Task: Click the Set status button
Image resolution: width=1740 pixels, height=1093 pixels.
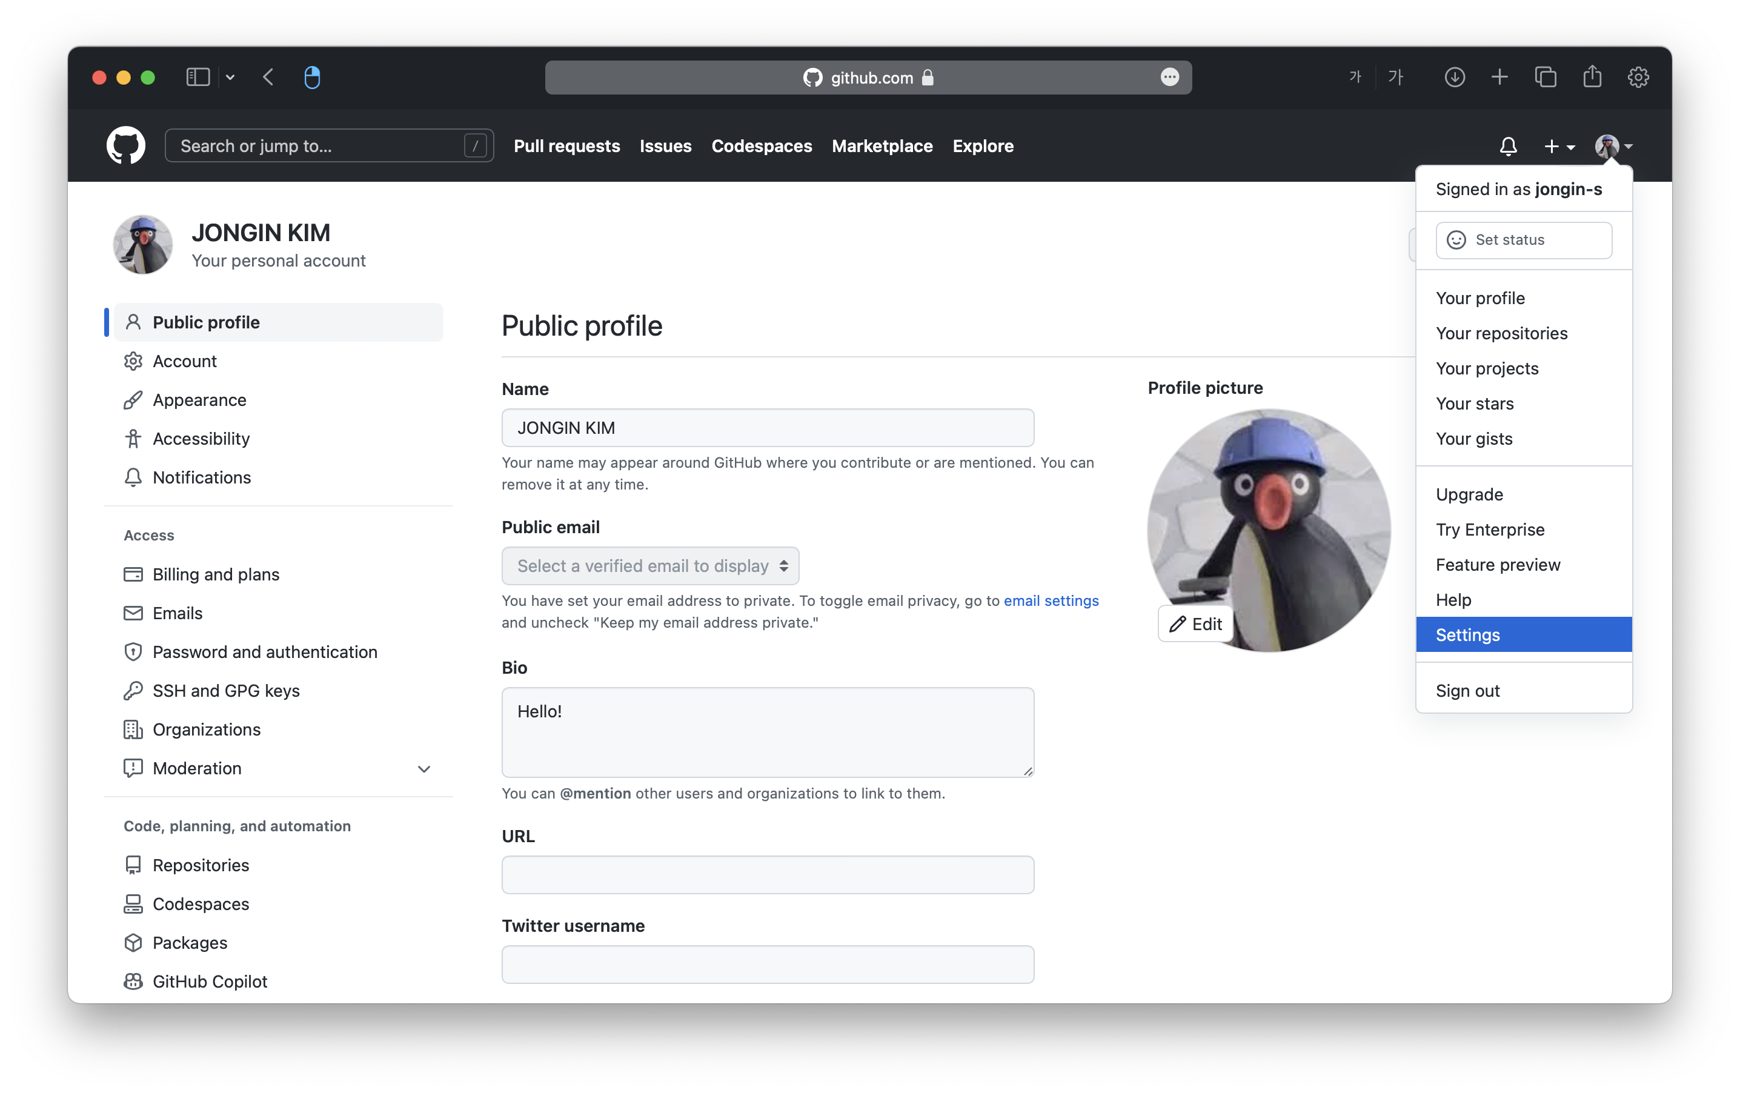Action: (1522, 240)
